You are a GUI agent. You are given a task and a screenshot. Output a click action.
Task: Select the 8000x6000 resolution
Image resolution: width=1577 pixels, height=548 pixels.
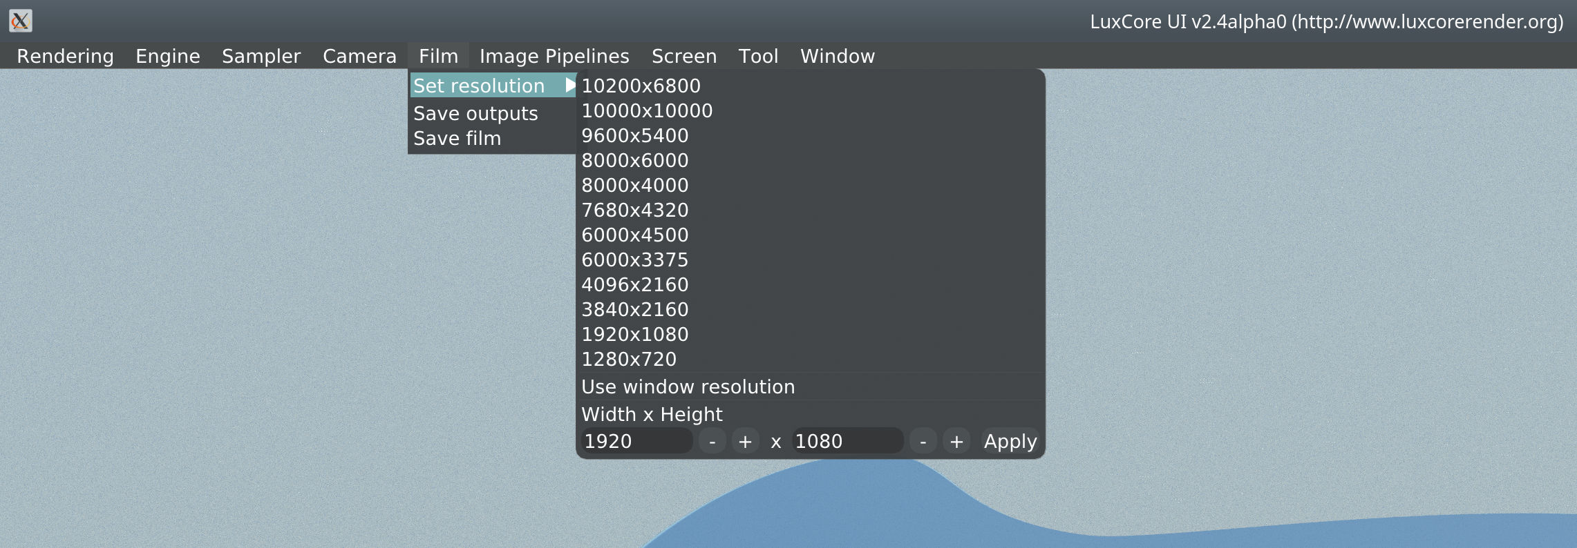coord(811,160)
